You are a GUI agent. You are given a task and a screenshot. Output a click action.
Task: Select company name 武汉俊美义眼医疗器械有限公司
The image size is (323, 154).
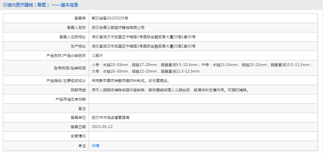(x=118, y=28)
